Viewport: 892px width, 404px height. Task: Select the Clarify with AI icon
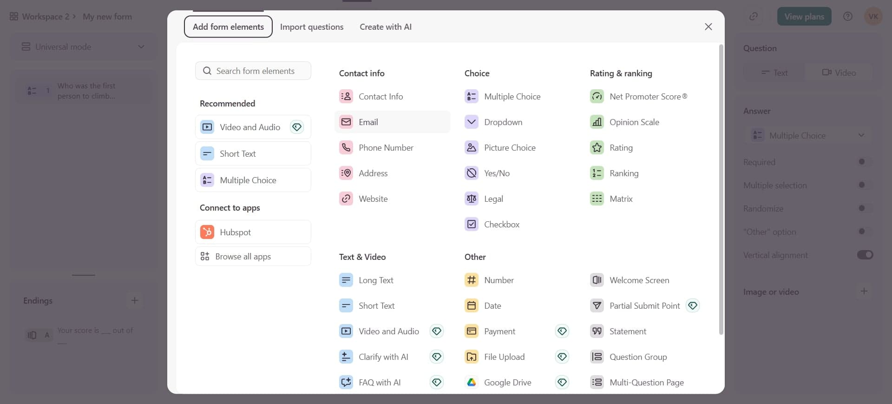click(346, 357)
